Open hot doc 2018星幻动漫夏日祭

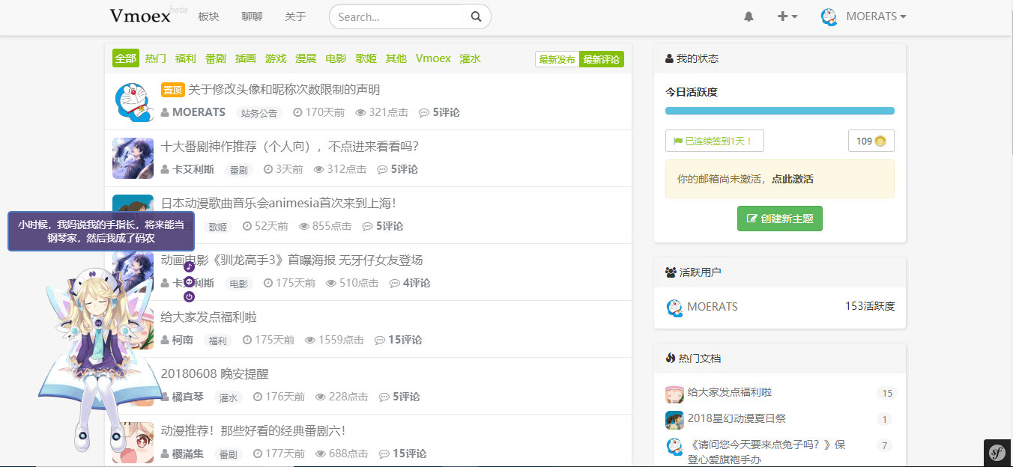coord(737,418)
